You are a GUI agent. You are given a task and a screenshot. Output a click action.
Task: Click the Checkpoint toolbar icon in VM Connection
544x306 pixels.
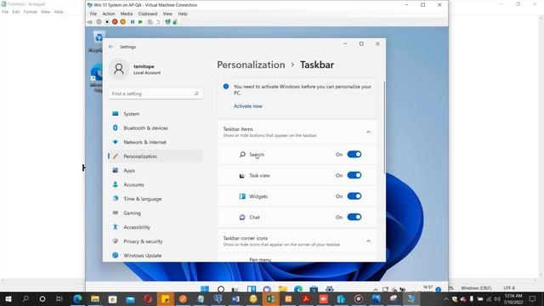click(150, 22)
